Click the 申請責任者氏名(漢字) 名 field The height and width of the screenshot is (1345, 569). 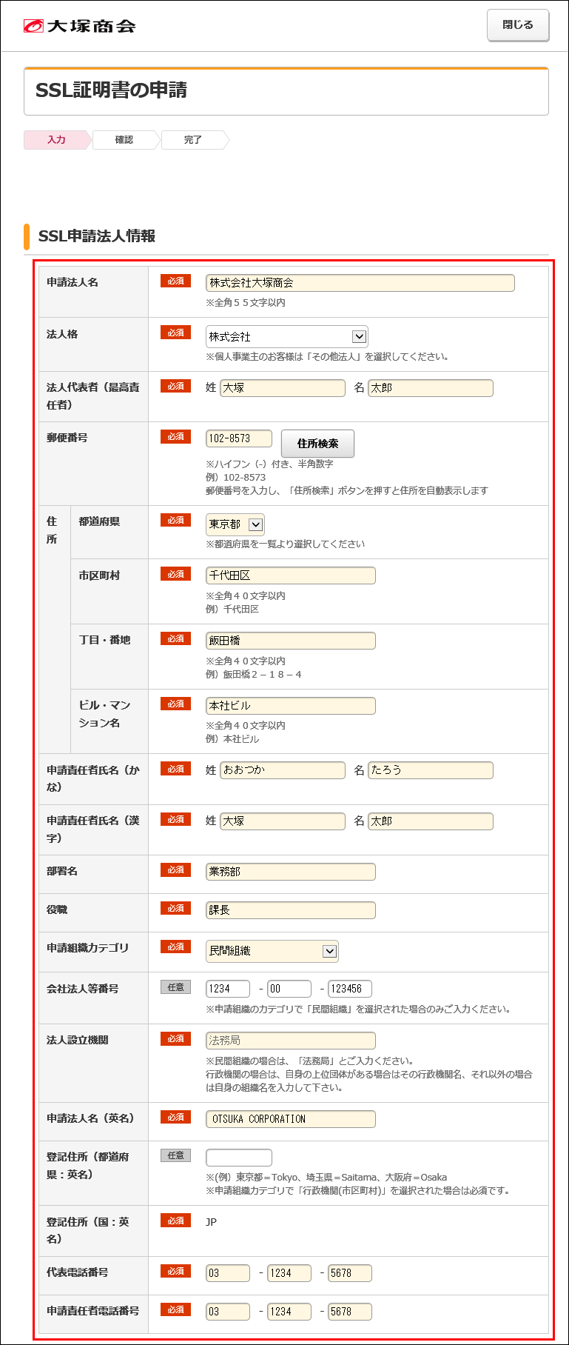(x=431, y=821)
